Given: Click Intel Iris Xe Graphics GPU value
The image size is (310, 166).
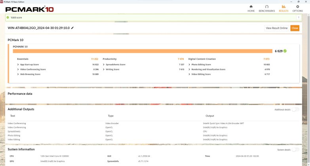Looking at the screenshot, I should click(x=52, y=161).
